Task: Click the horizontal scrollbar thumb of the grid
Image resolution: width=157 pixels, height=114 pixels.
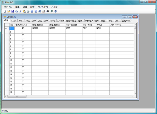Action: [x=17, y=96]
